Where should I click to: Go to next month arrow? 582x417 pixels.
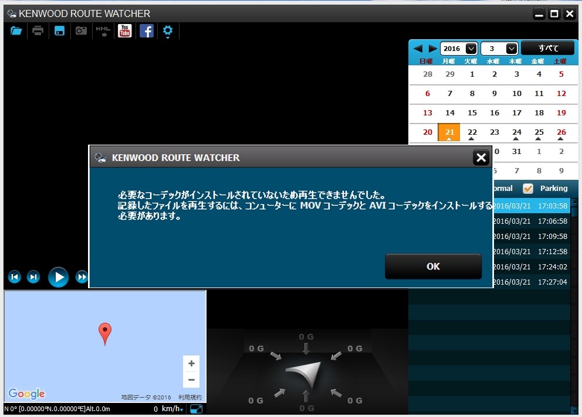tap(432, 49)
